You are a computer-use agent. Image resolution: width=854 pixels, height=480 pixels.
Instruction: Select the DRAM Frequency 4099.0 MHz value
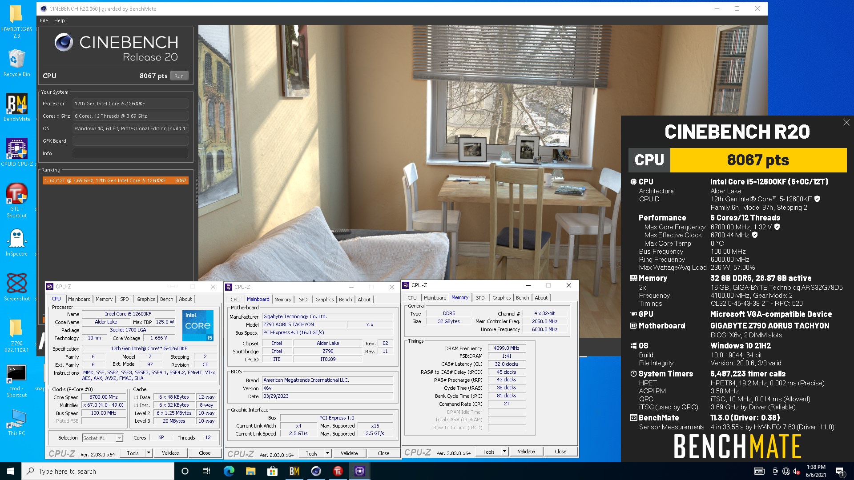pos(506,348)
